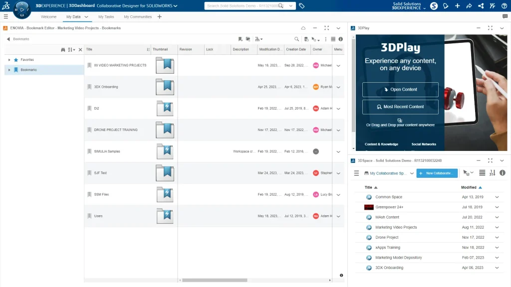Click the share arrow icon in top bar
Viewport: 511px width, 287px height.
coord(469,6)
